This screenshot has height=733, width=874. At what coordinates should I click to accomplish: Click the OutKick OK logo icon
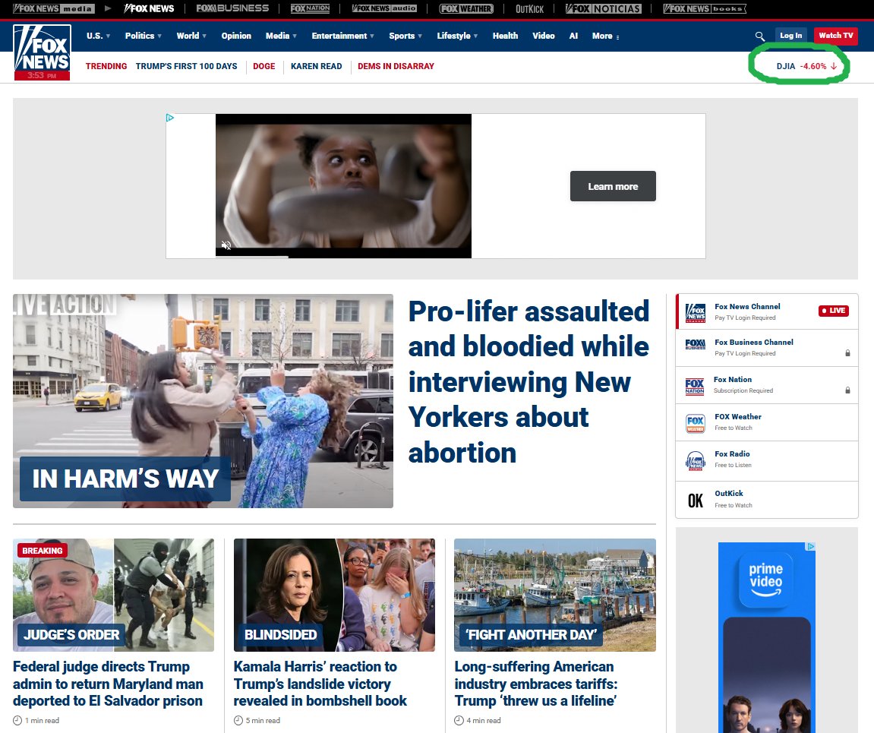(695, 501)
